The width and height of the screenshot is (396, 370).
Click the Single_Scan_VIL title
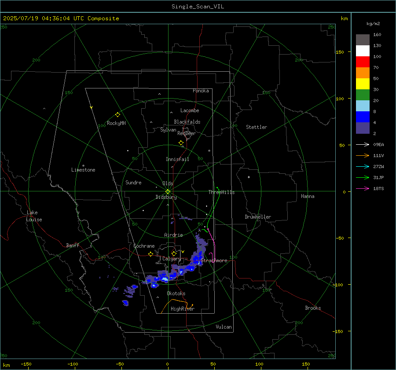click(x=198, y=7)
